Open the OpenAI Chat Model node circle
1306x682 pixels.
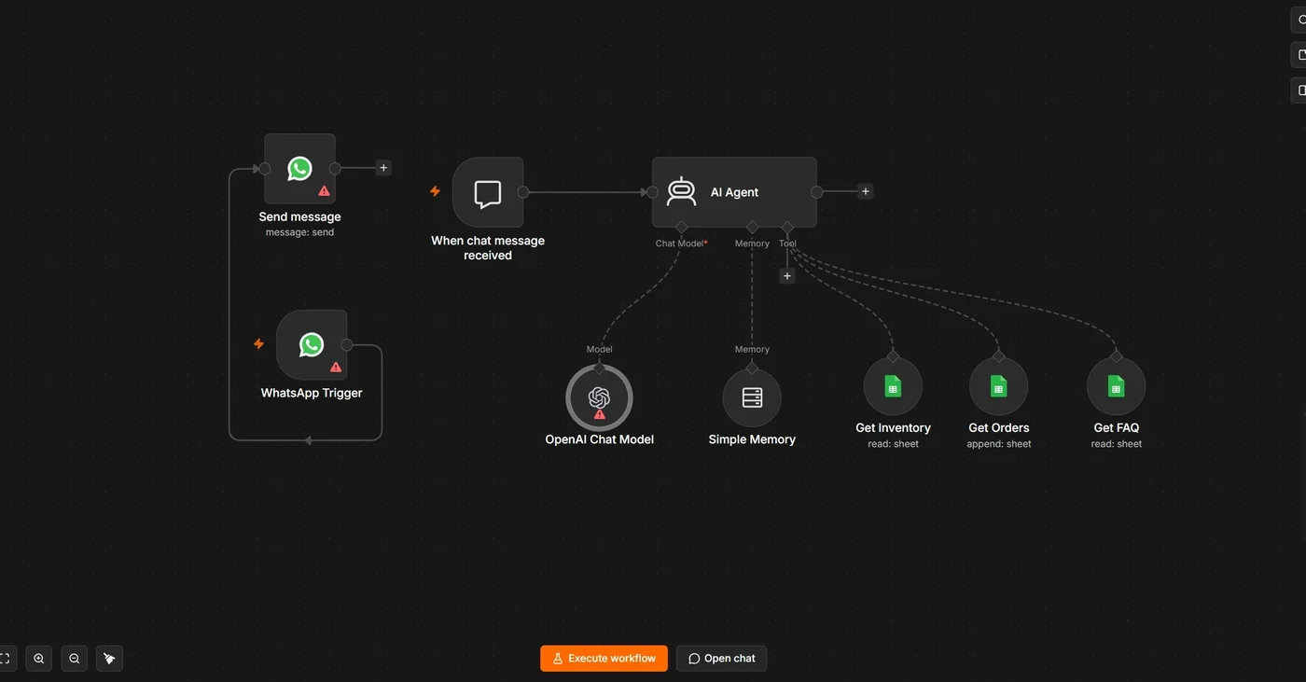599,397
